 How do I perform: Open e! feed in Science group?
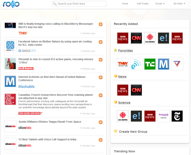(136, 116)
